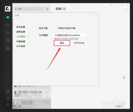The width and height of the screenshot is (133, 112).
Task: Click the search box in chat list
Action: point(29,9)
